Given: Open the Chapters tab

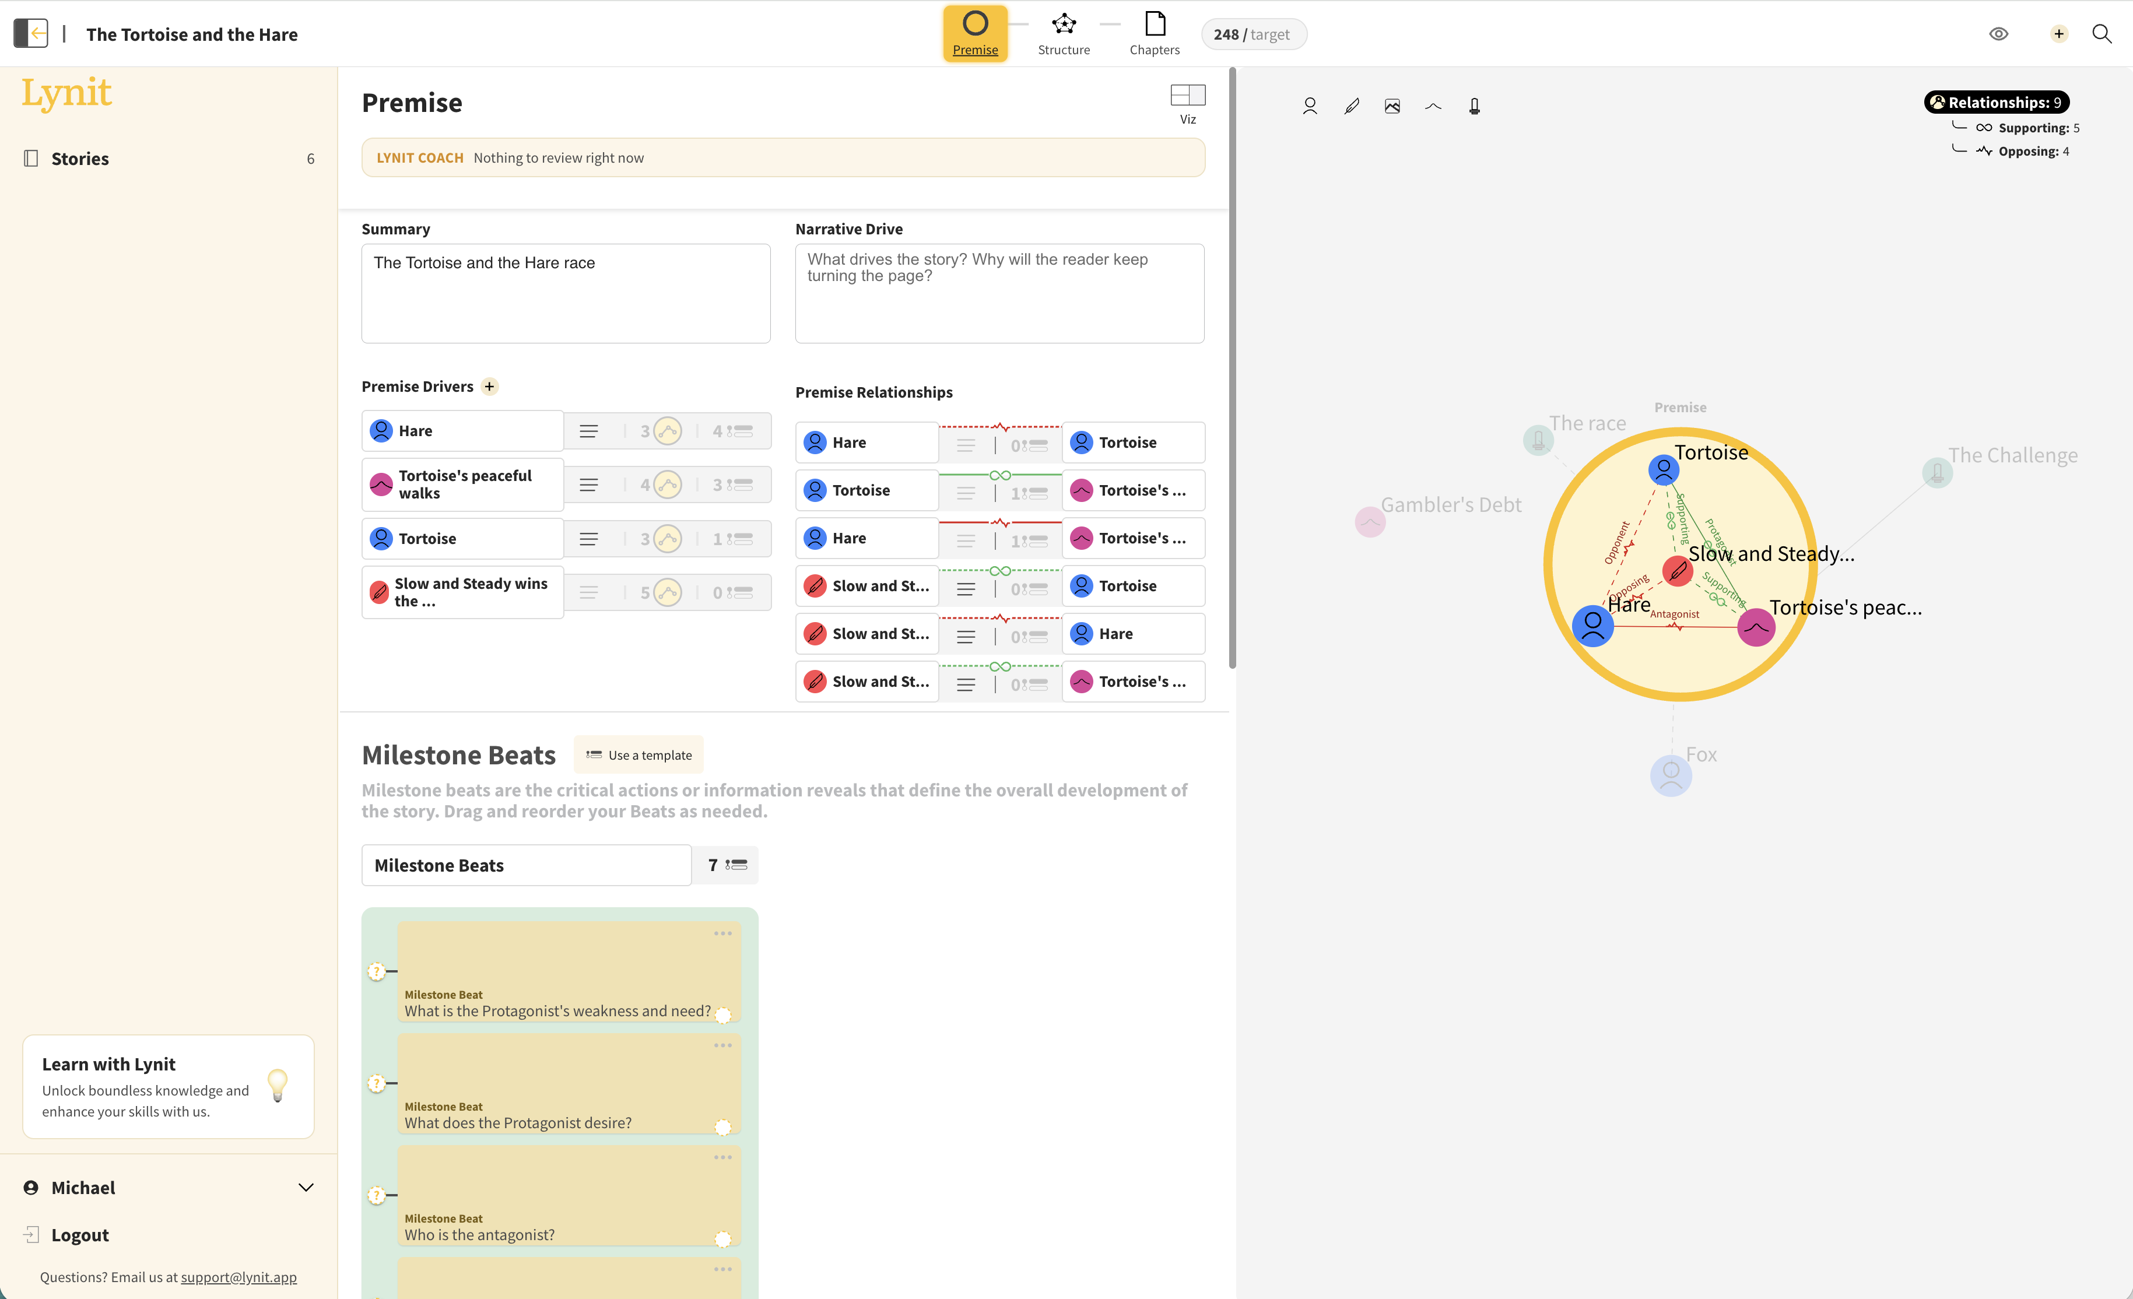Looking at the screenshot, I should pos(1154,34).
